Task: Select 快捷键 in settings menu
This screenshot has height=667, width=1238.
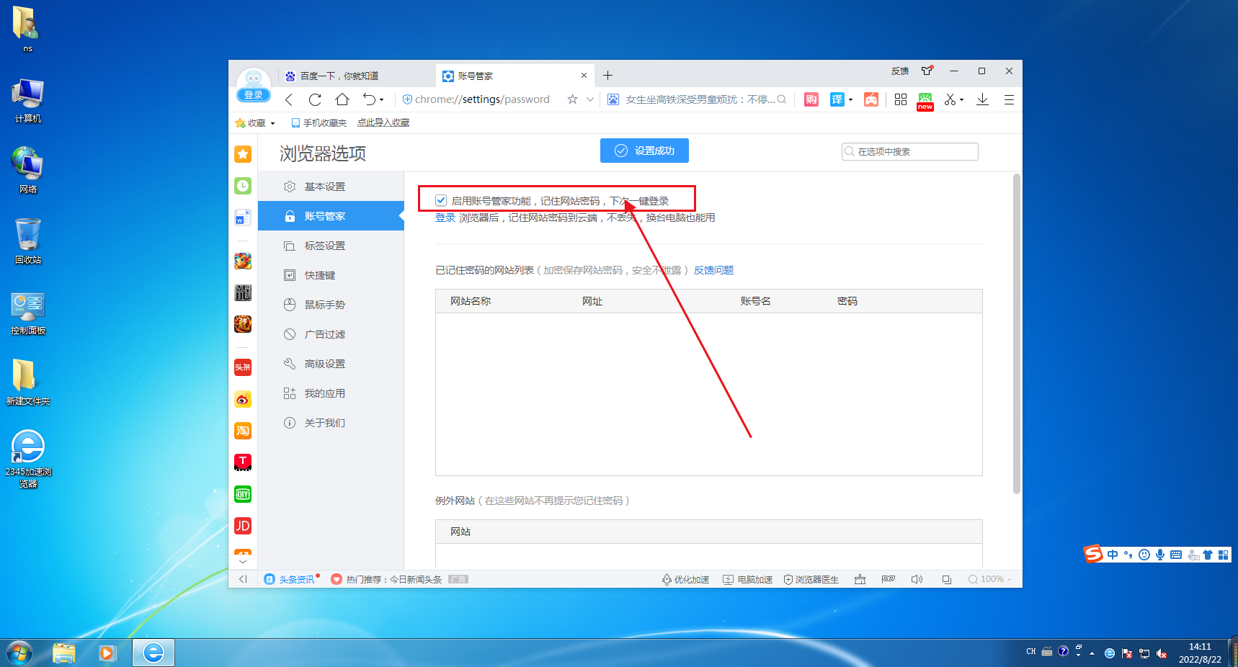Action: [x=331, y=275]
